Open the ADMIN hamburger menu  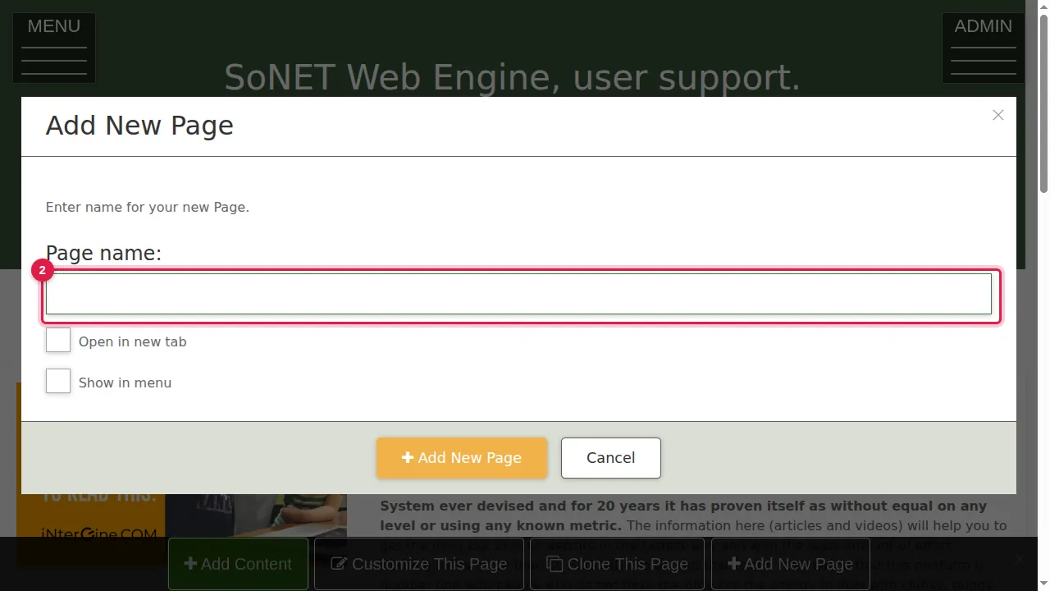click(x=983, y=48)
